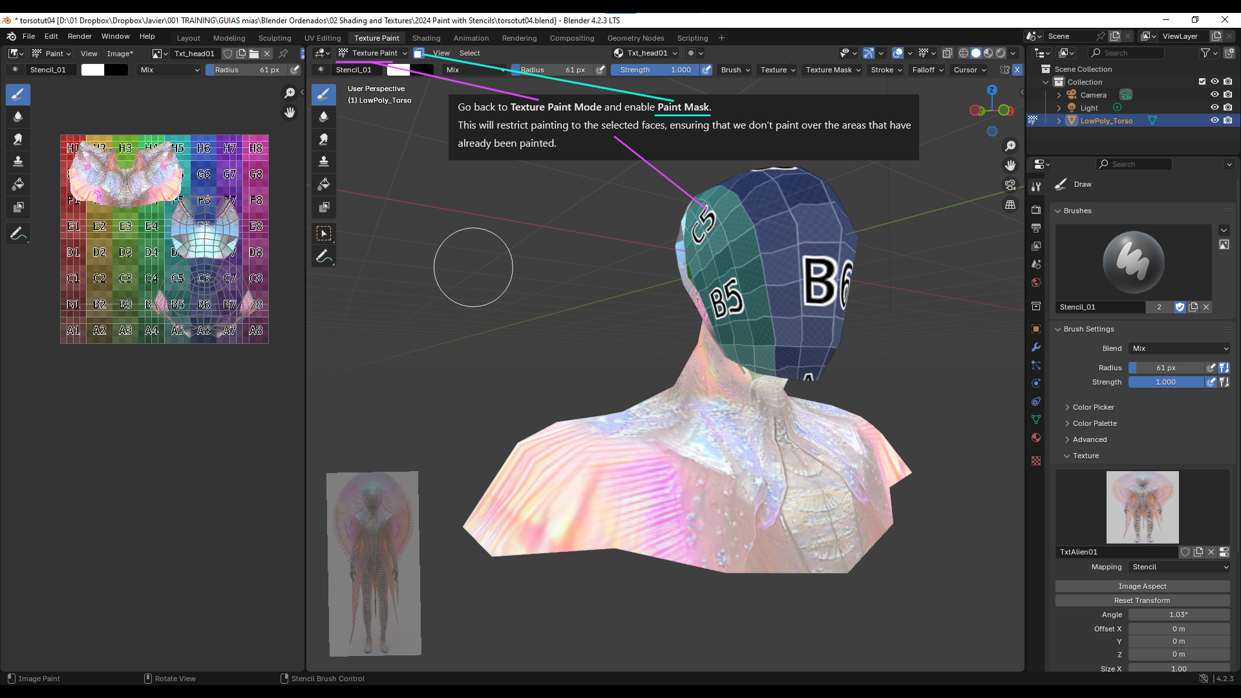Open the Select menu in viewport header
The width and height of the screenshot is (1241, 698).
[469, 53]
